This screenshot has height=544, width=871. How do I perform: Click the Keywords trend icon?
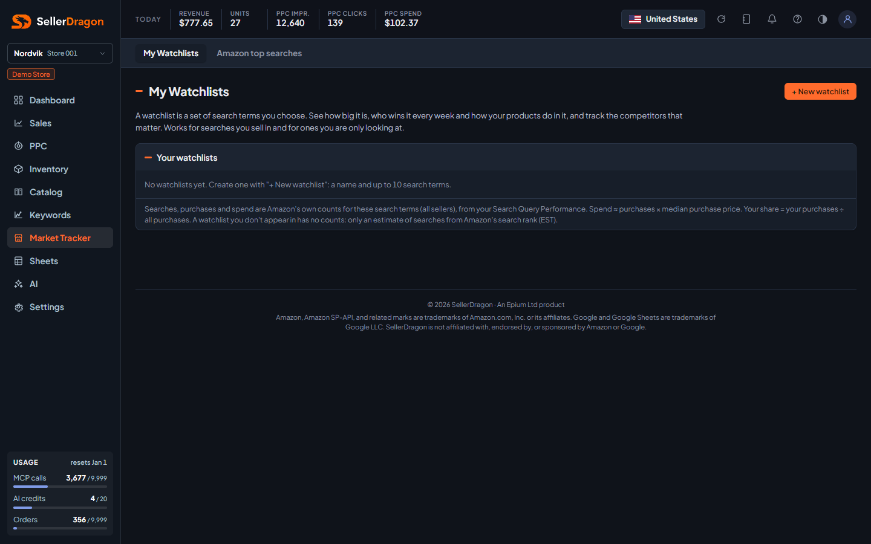click(19, 215)
